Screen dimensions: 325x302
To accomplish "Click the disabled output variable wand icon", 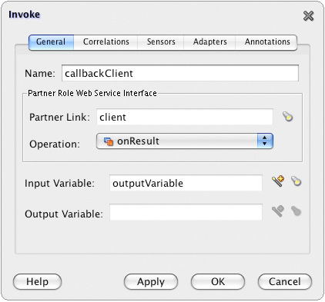I will (x=278, y=211).
